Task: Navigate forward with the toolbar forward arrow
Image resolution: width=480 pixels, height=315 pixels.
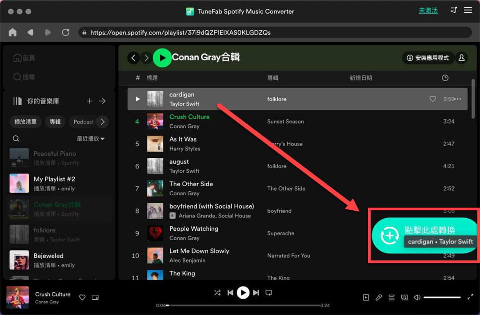Action: (x=48, y=32)
